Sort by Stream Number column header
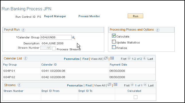185x103 pixels. tap(13, 91)
